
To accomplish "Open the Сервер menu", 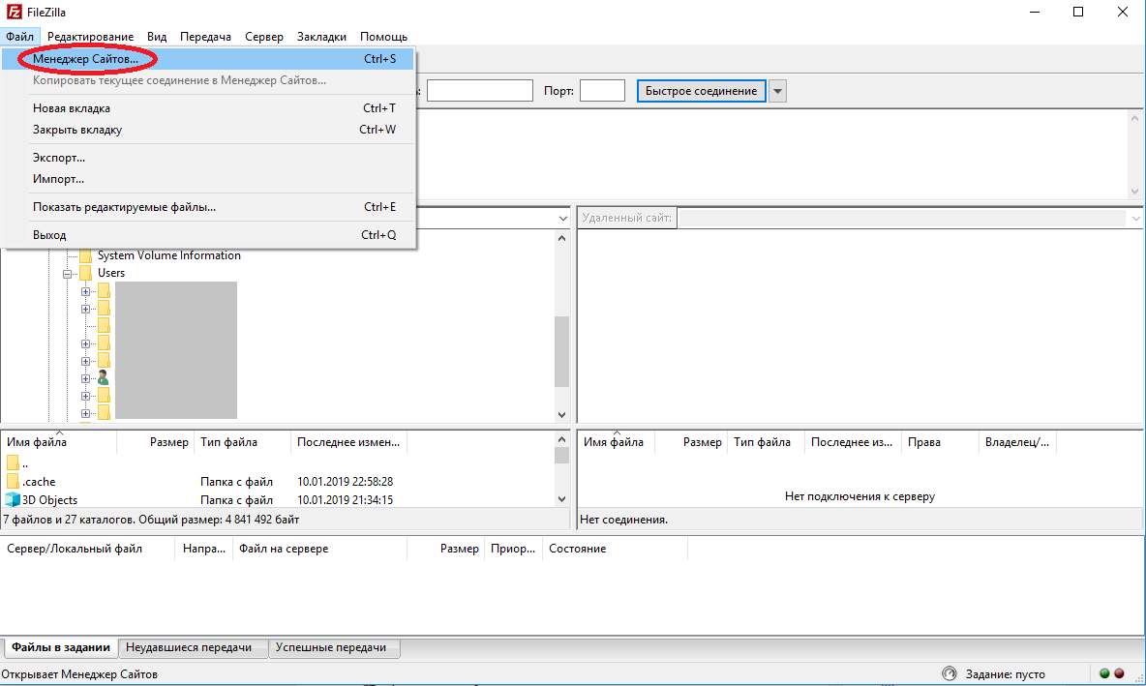I will pos(264,37).
